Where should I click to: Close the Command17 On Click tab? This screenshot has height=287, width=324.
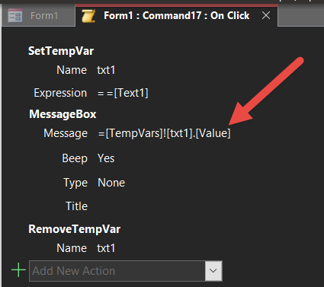pyautogui.click(x=266, y=16)
